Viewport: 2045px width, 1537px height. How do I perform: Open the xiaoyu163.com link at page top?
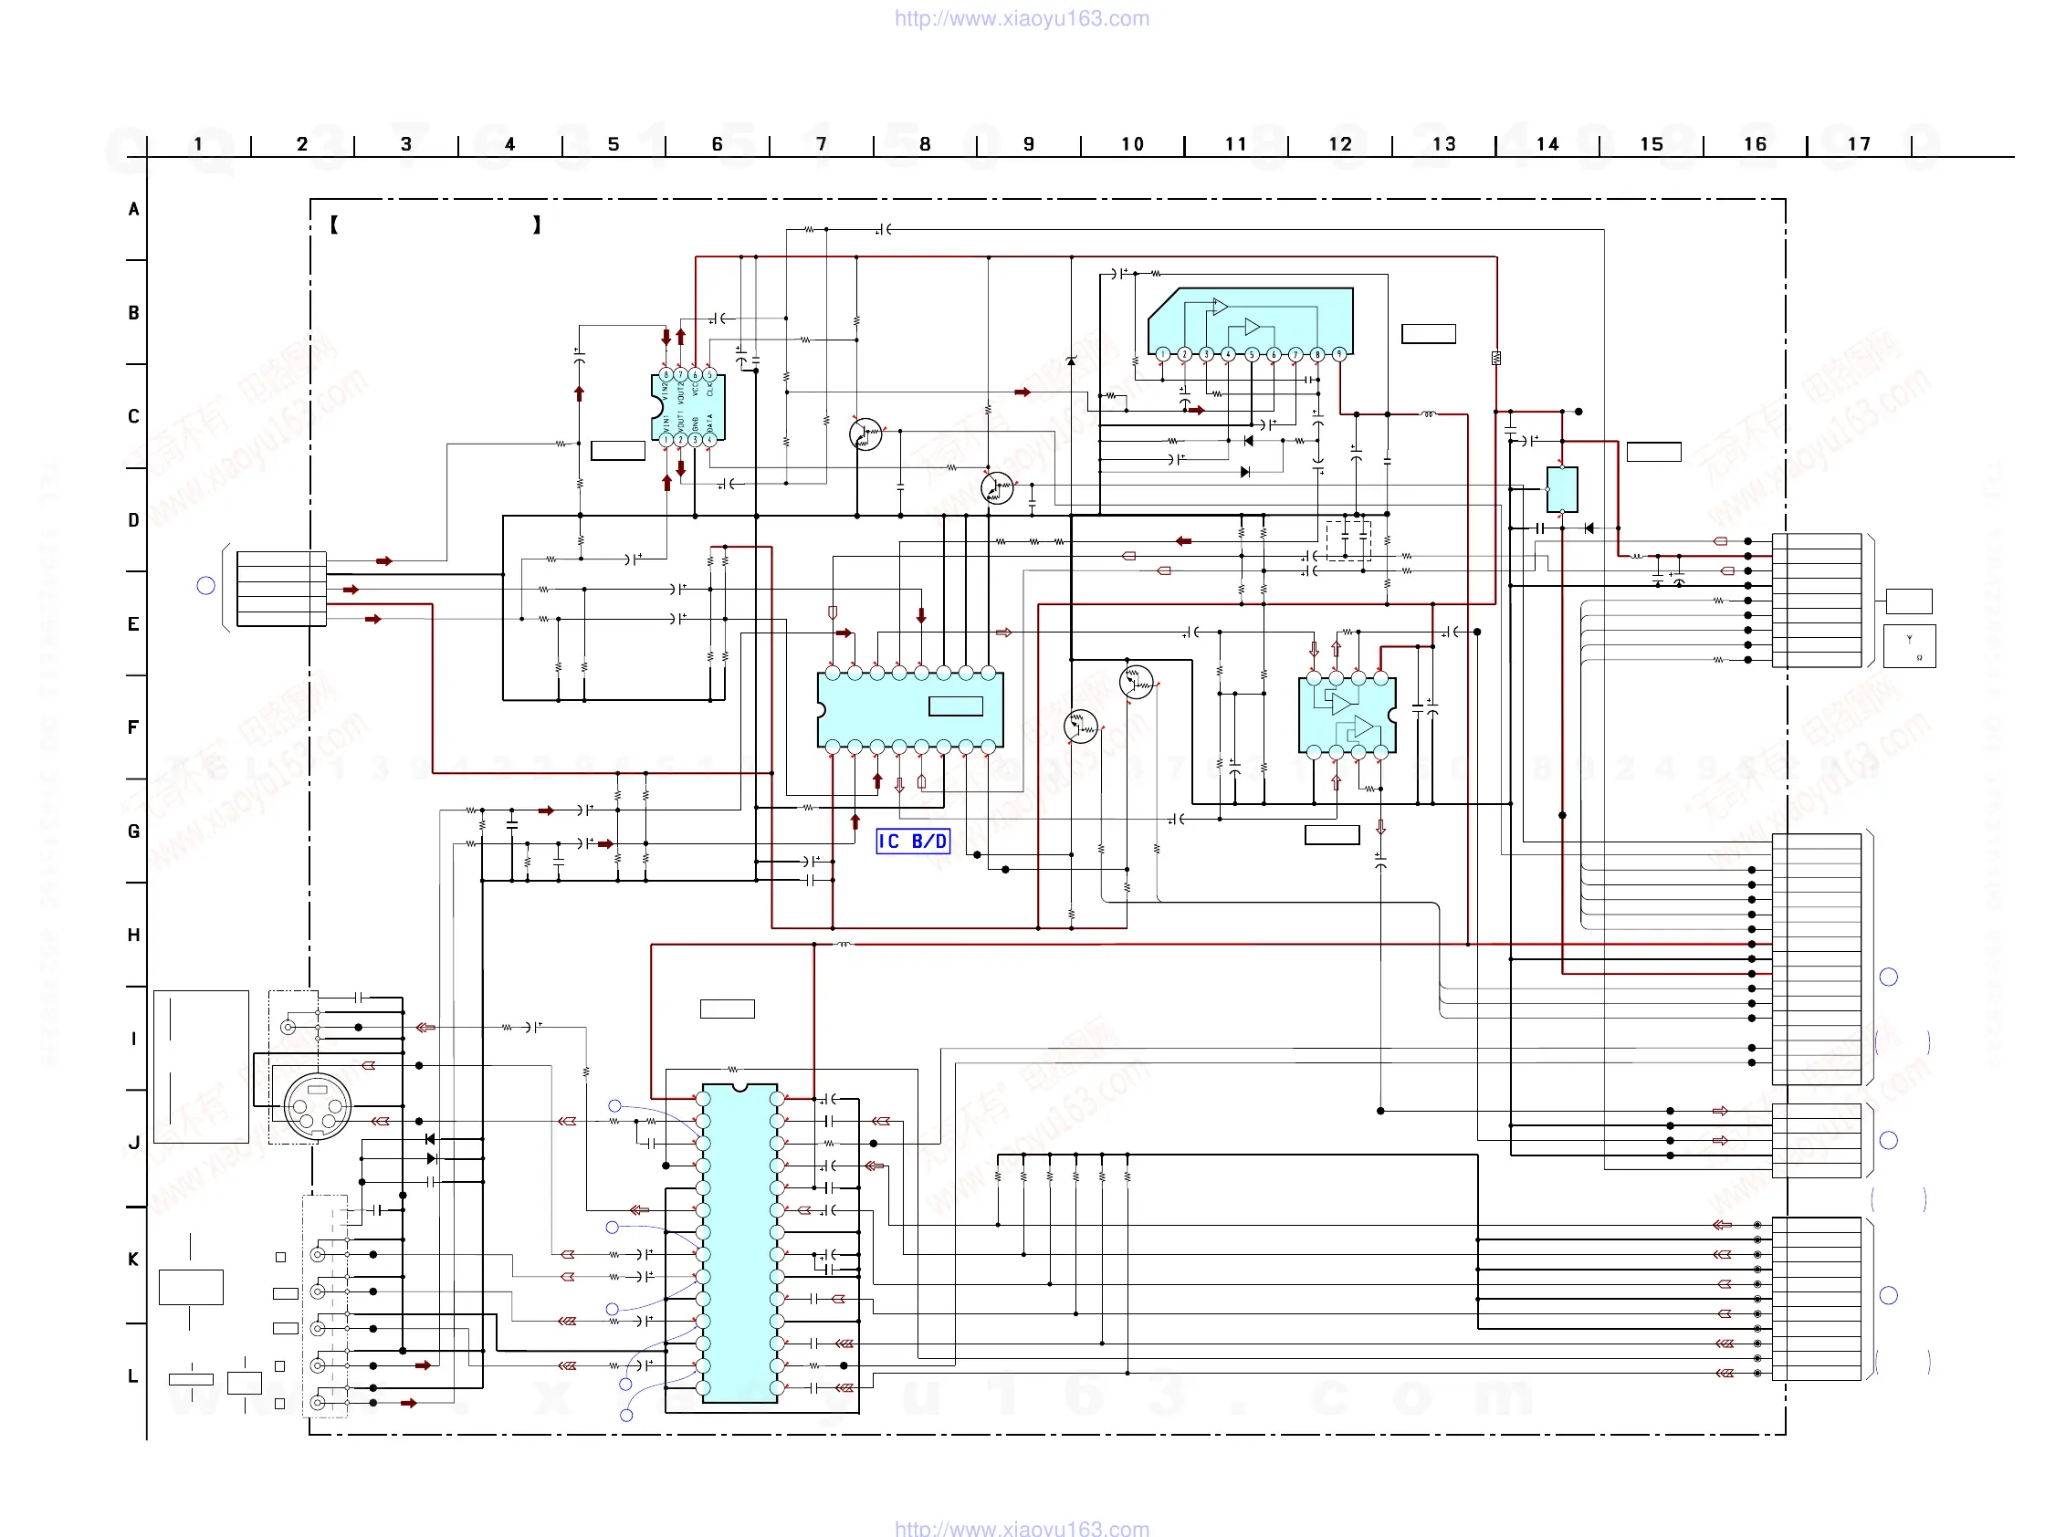point(1022,18)
